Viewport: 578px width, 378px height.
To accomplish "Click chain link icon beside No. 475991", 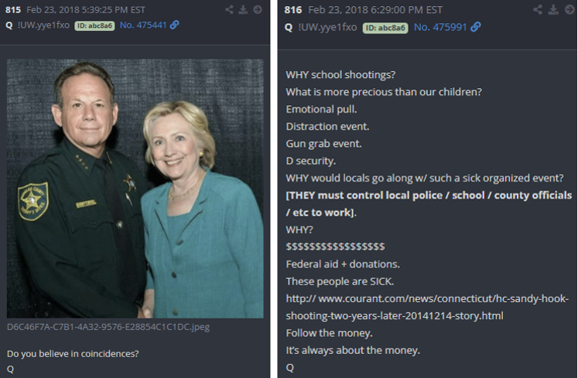I will pyautogui.click(x=476, y=27).
